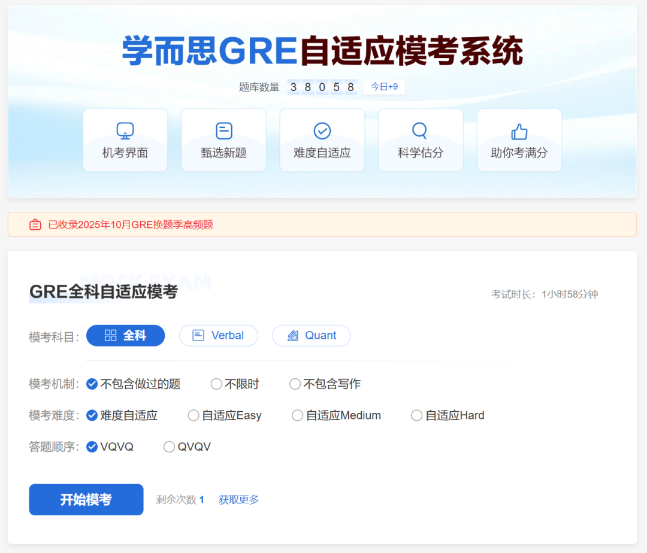Click the 今日+9 badge
647x553 pixels.
pyautogui.click(x=384, y=87)
